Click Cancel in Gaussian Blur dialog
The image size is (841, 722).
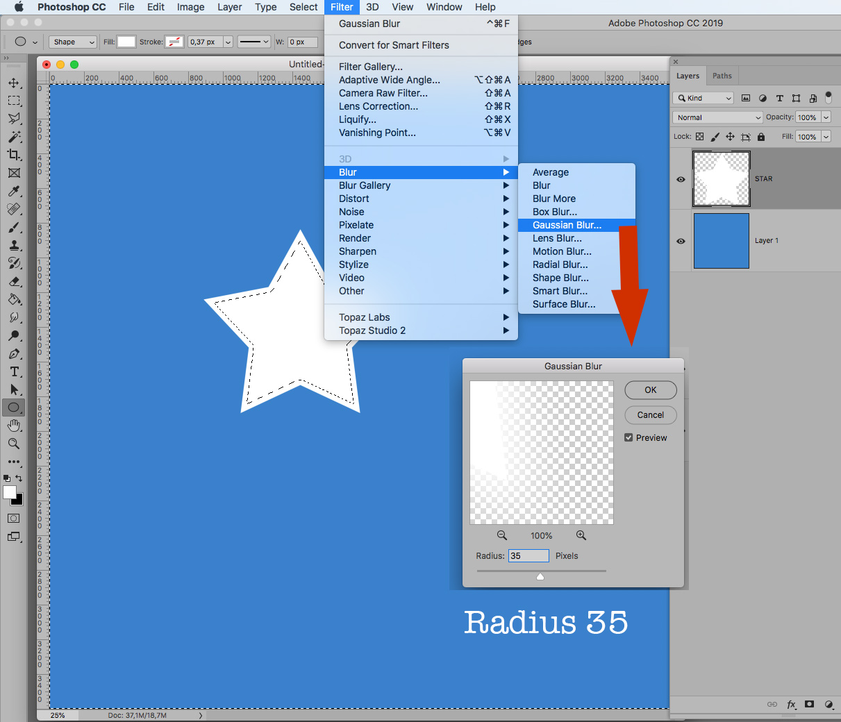(651, 414)
